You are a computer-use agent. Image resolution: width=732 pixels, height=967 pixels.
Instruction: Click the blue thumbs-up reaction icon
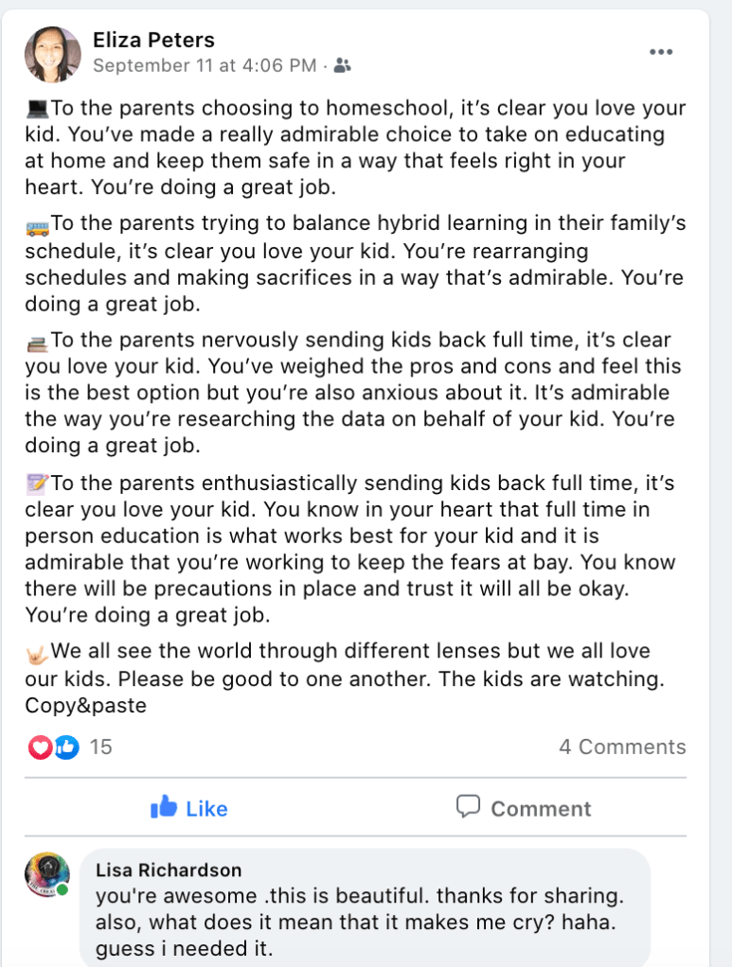point(65,747)
